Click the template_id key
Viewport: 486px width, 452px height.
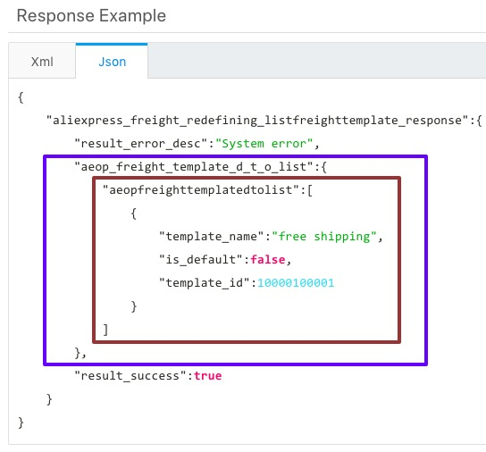click(205, 283)
